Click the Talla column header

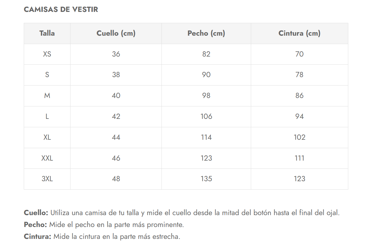[x=47, y=33]
